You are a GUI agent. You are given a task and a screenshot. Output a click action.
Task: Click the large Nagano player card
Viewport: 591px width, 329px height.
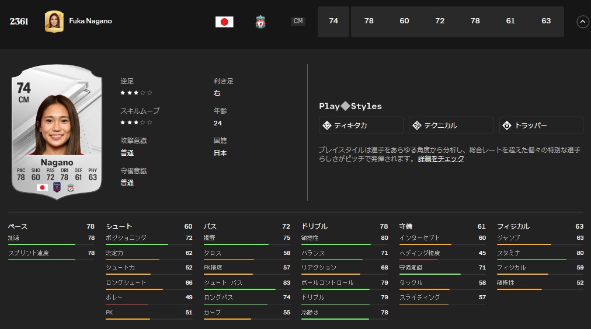click(57, 131)
